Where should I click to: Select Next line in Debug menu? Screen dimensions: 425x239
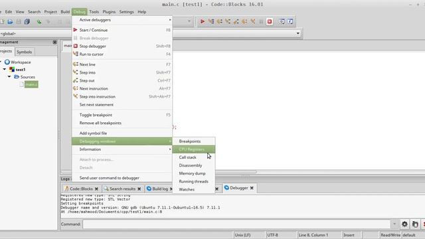[x=122, y=64]
